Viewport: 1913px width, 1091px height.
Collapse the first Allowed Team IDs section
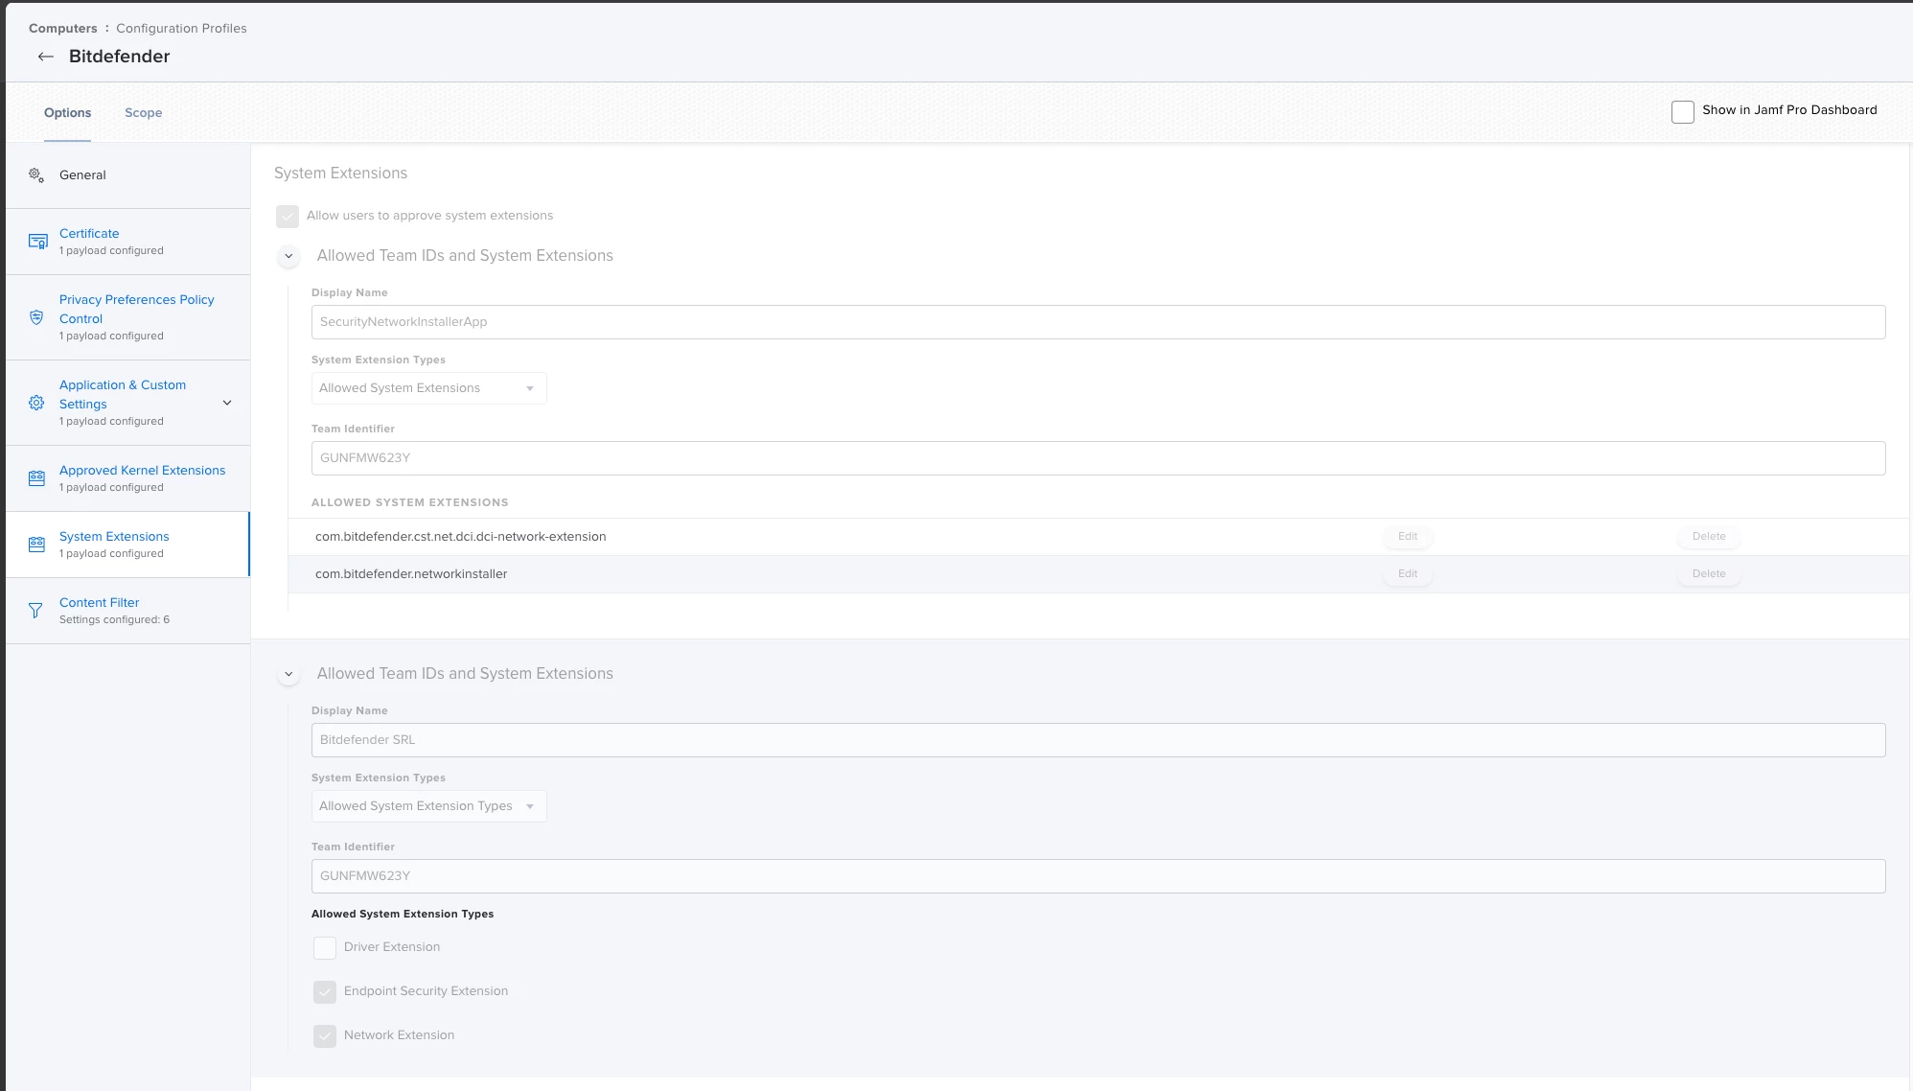[x=288, y=256]
